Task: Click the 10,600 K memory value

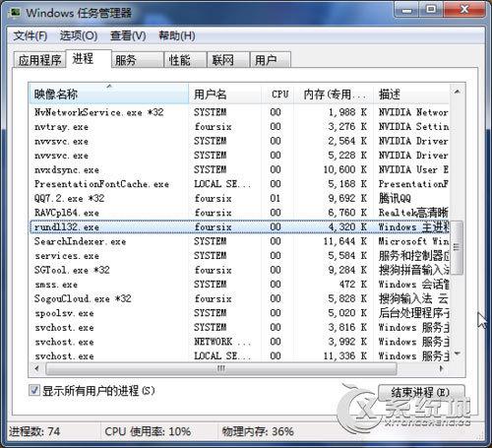Action: [344, 169]
